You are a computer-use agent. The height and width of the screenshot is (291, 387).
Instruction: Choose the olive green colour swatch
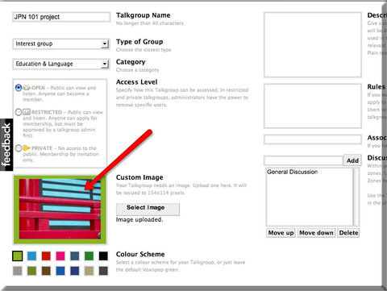(x=31, y=271)
